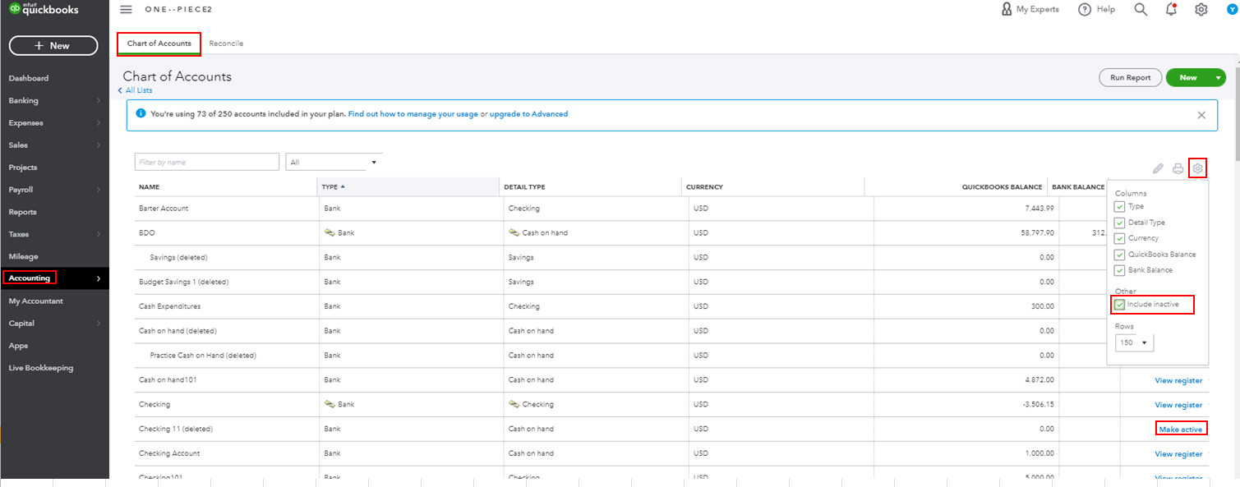Open the Help question mark icon
This screenshot has width=1240, height=487.
1085,9
